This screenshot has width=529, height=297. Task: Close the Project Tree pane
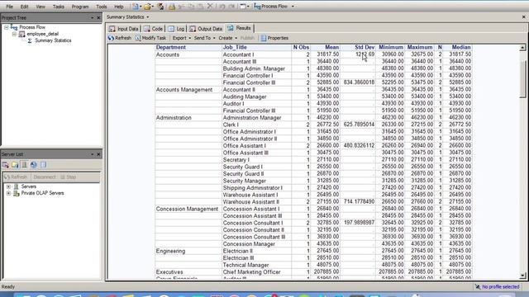click(x=98, y=18)
